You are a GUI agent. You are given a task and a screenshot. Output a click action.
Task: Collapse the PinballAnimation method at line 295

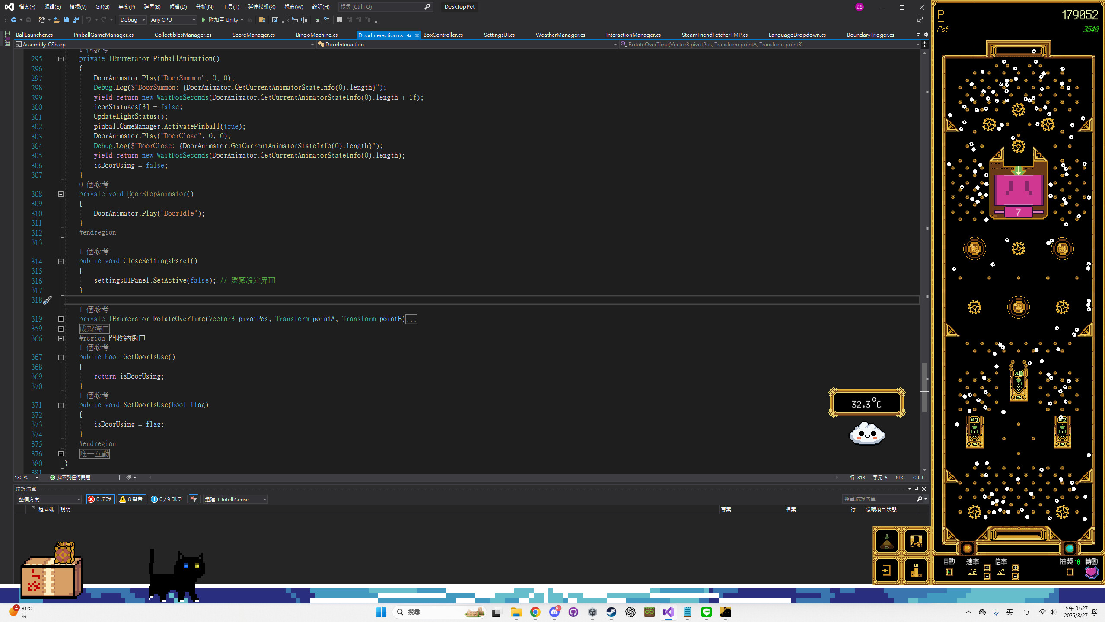tap(61, 58)
